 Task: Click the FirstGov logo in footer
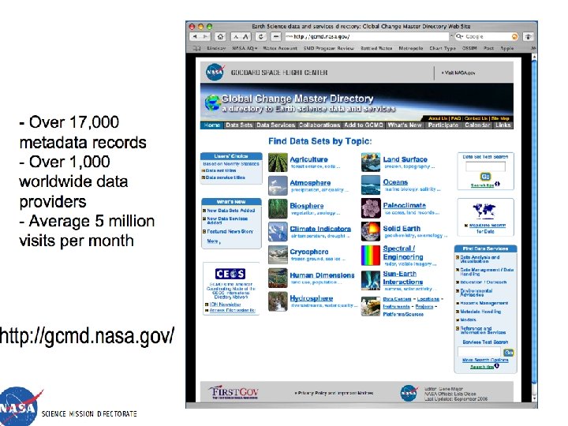coord(234,392)
